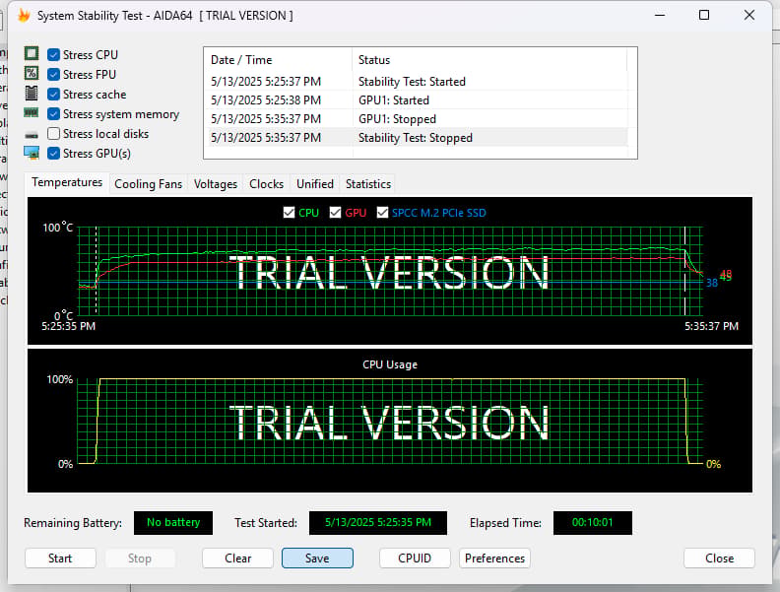Click the greyed-out Stop button

140,559
